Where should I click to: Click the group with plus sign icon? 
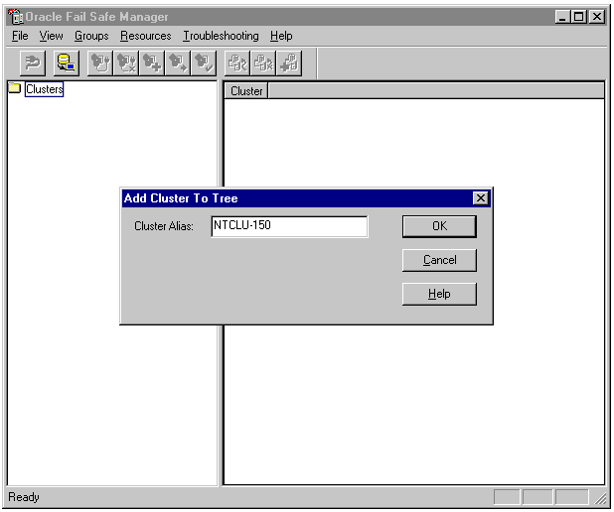pyautogui.click(x=152, y=63)
